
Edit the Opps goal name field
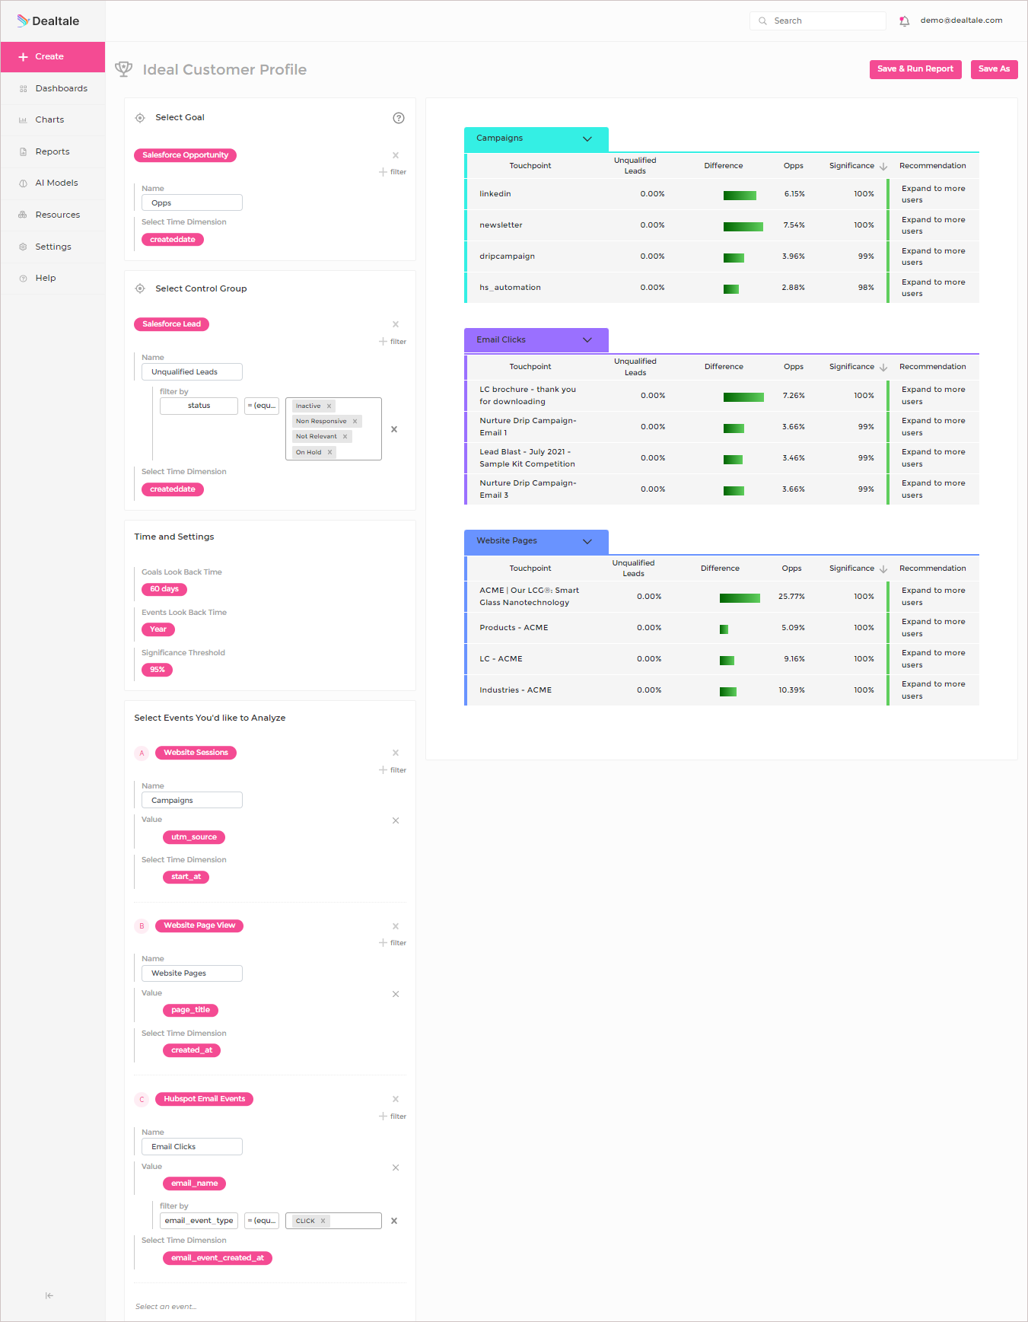[x=192, y=203]
